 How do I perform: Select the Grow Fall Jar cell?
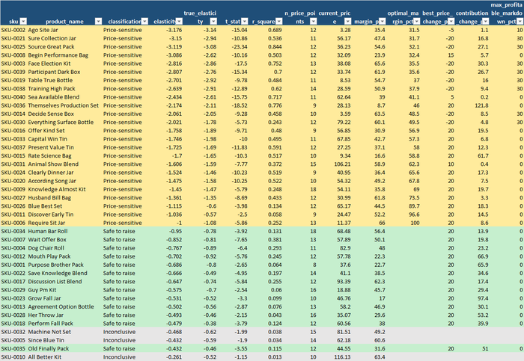click(64, 298)
